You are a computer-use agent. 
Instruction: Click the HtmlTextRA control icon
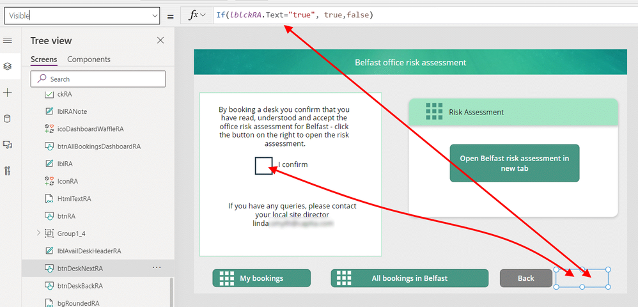pos(49,199)
